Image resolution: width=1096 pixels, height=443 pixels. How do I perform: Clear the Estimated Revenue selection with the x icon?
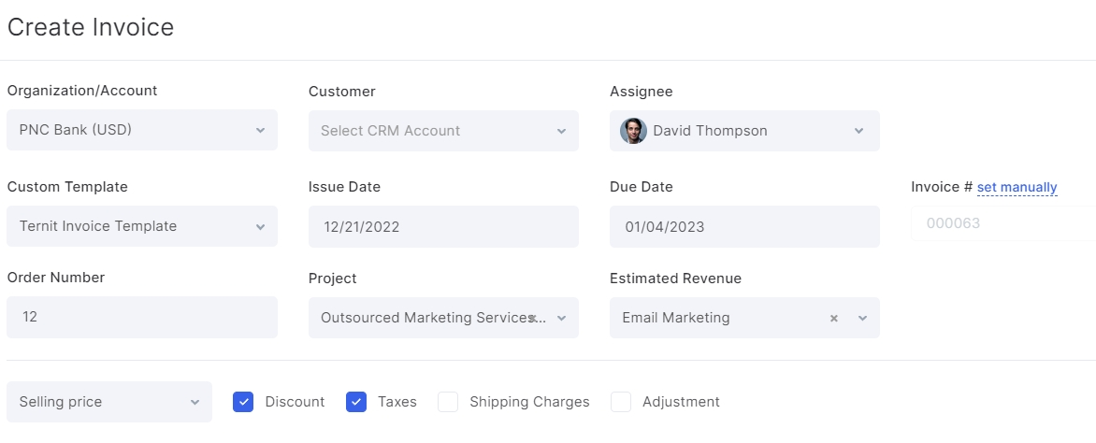(x=833, y=319)
